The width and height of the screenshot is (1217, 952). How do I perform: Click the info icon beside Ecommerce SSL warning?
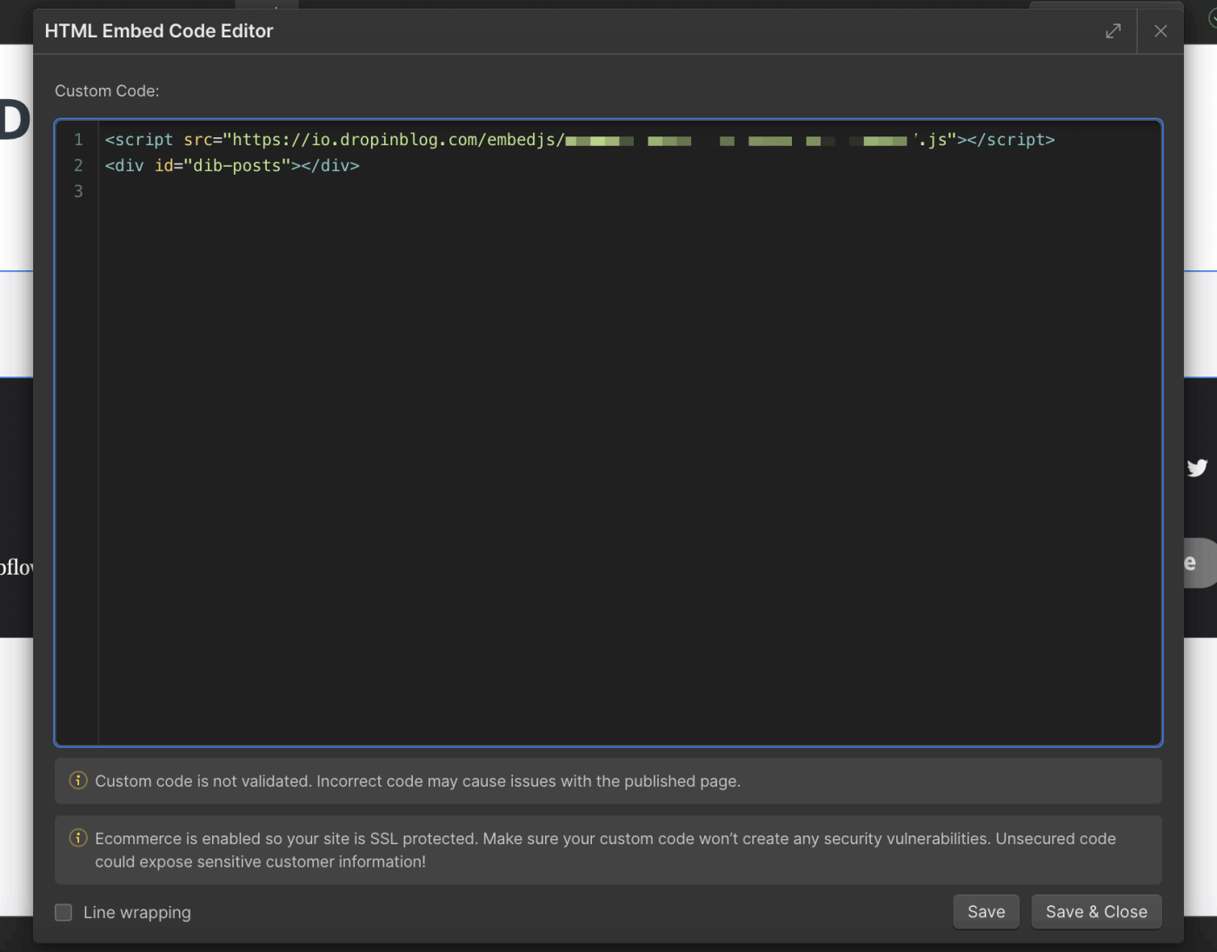pos(78,838)
